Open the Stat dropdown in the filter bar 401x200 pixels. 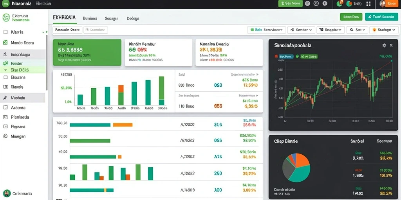pos(357,30)
